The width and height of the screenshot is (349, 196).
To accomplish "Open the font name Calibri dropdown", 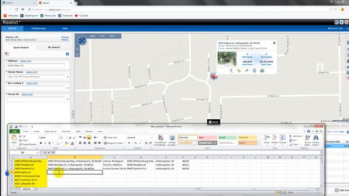I will pyautogui.click(x=58, y=138).
